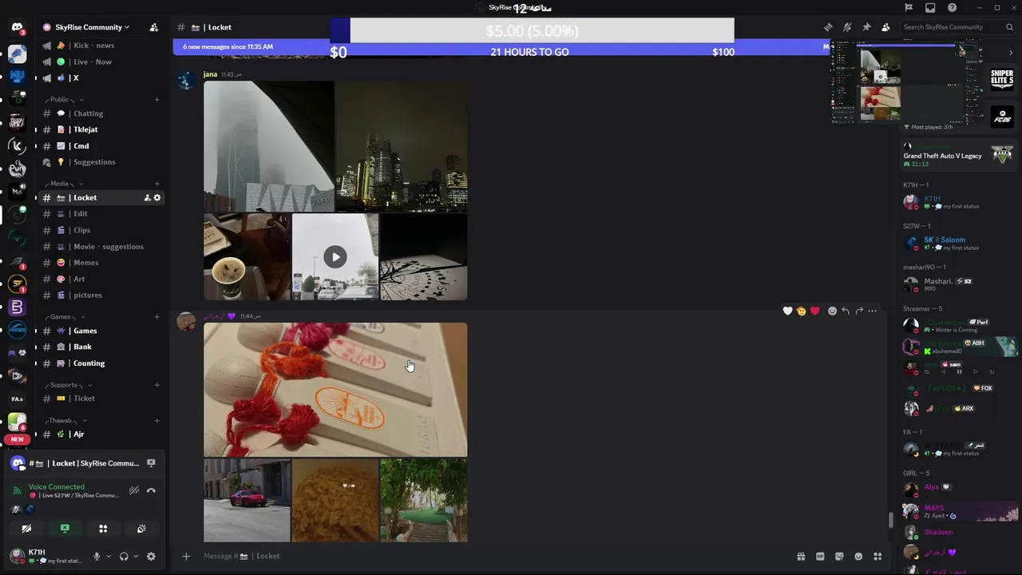Open the Ticket channel

100,399
